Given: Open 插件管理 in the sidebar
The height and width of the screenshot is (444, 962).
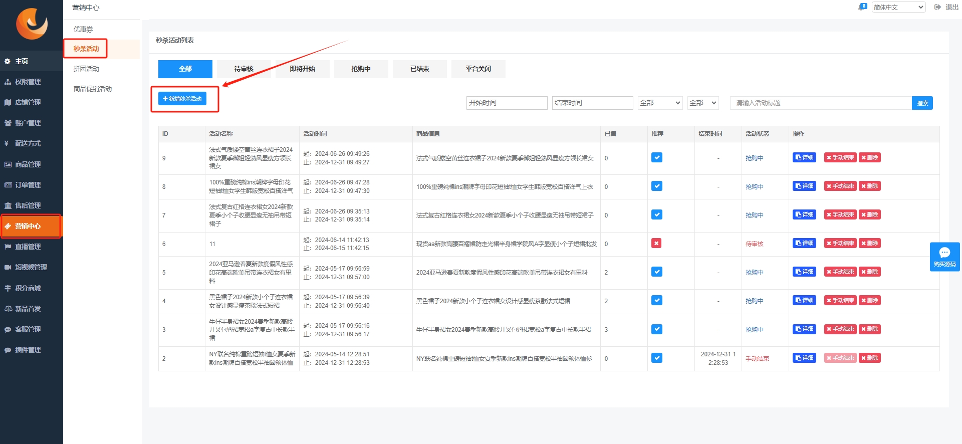Looking at the screenshot, I should (x=32, y=350).
